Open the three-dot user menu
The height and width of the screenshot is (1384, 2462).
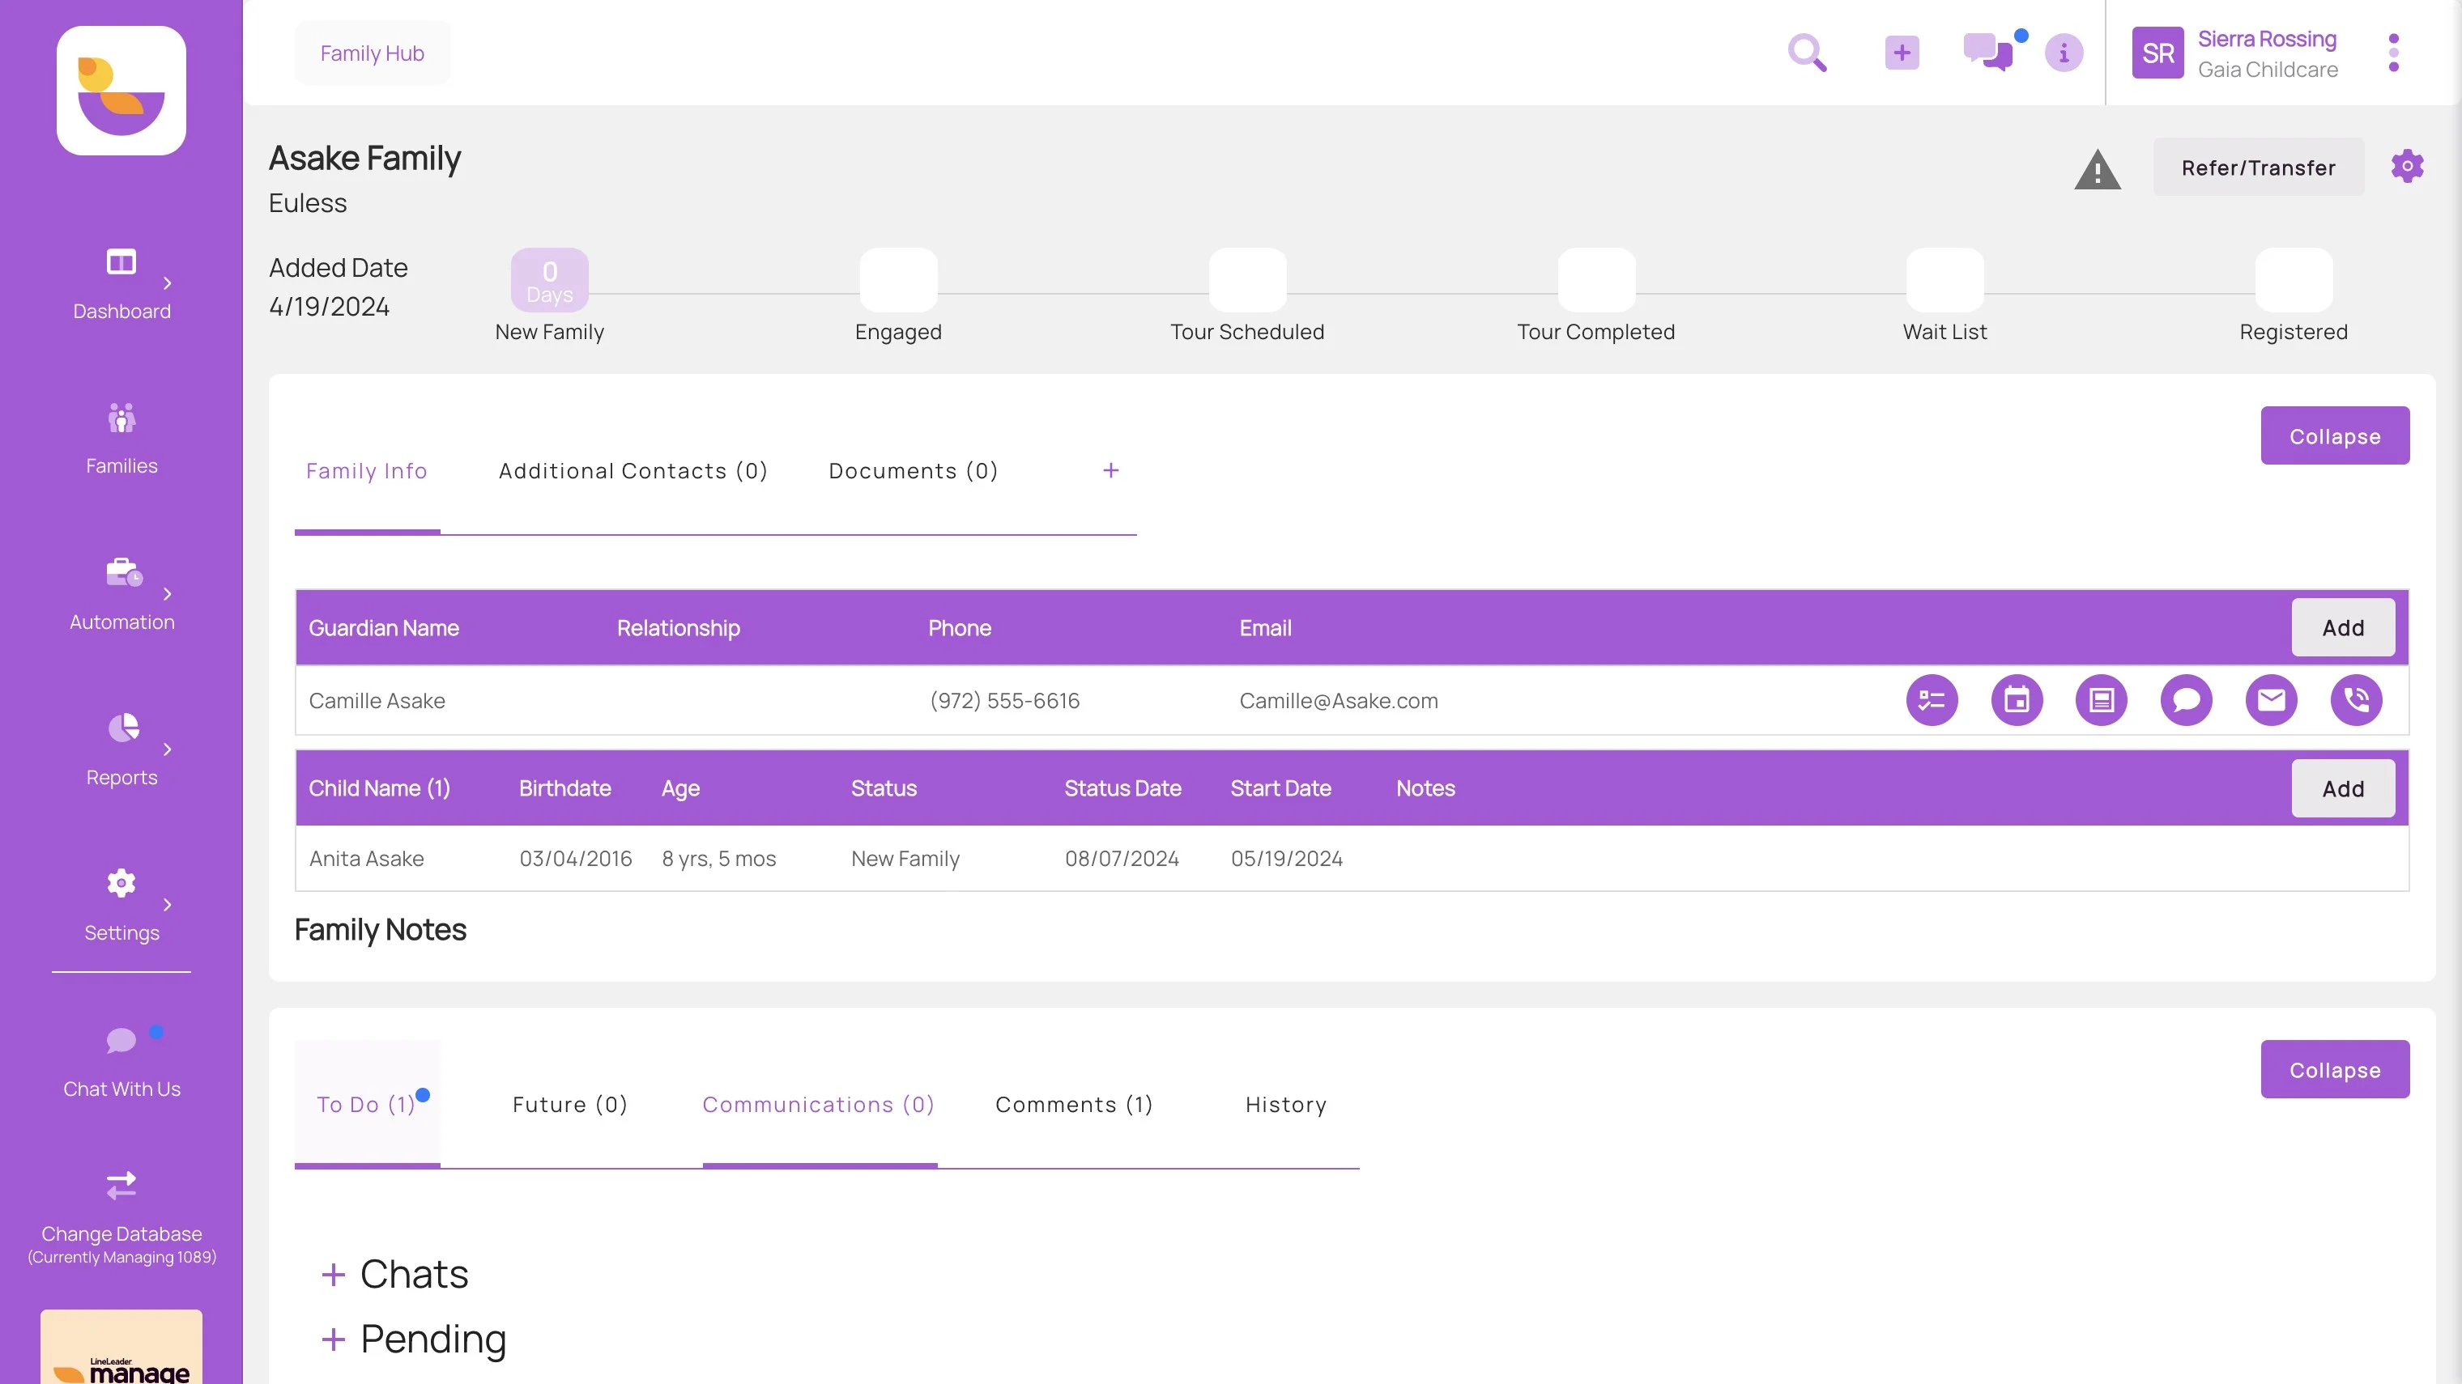(2393, 53)
